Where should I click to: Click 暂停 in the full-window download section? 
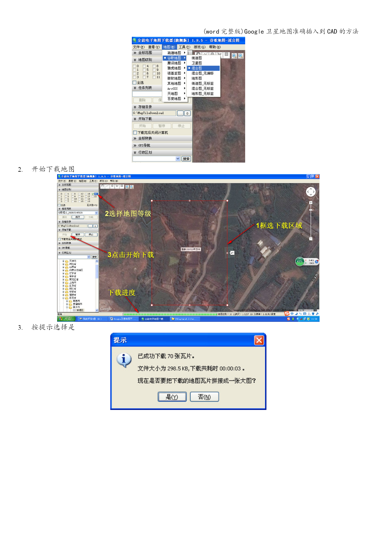(x=78, y=235)
